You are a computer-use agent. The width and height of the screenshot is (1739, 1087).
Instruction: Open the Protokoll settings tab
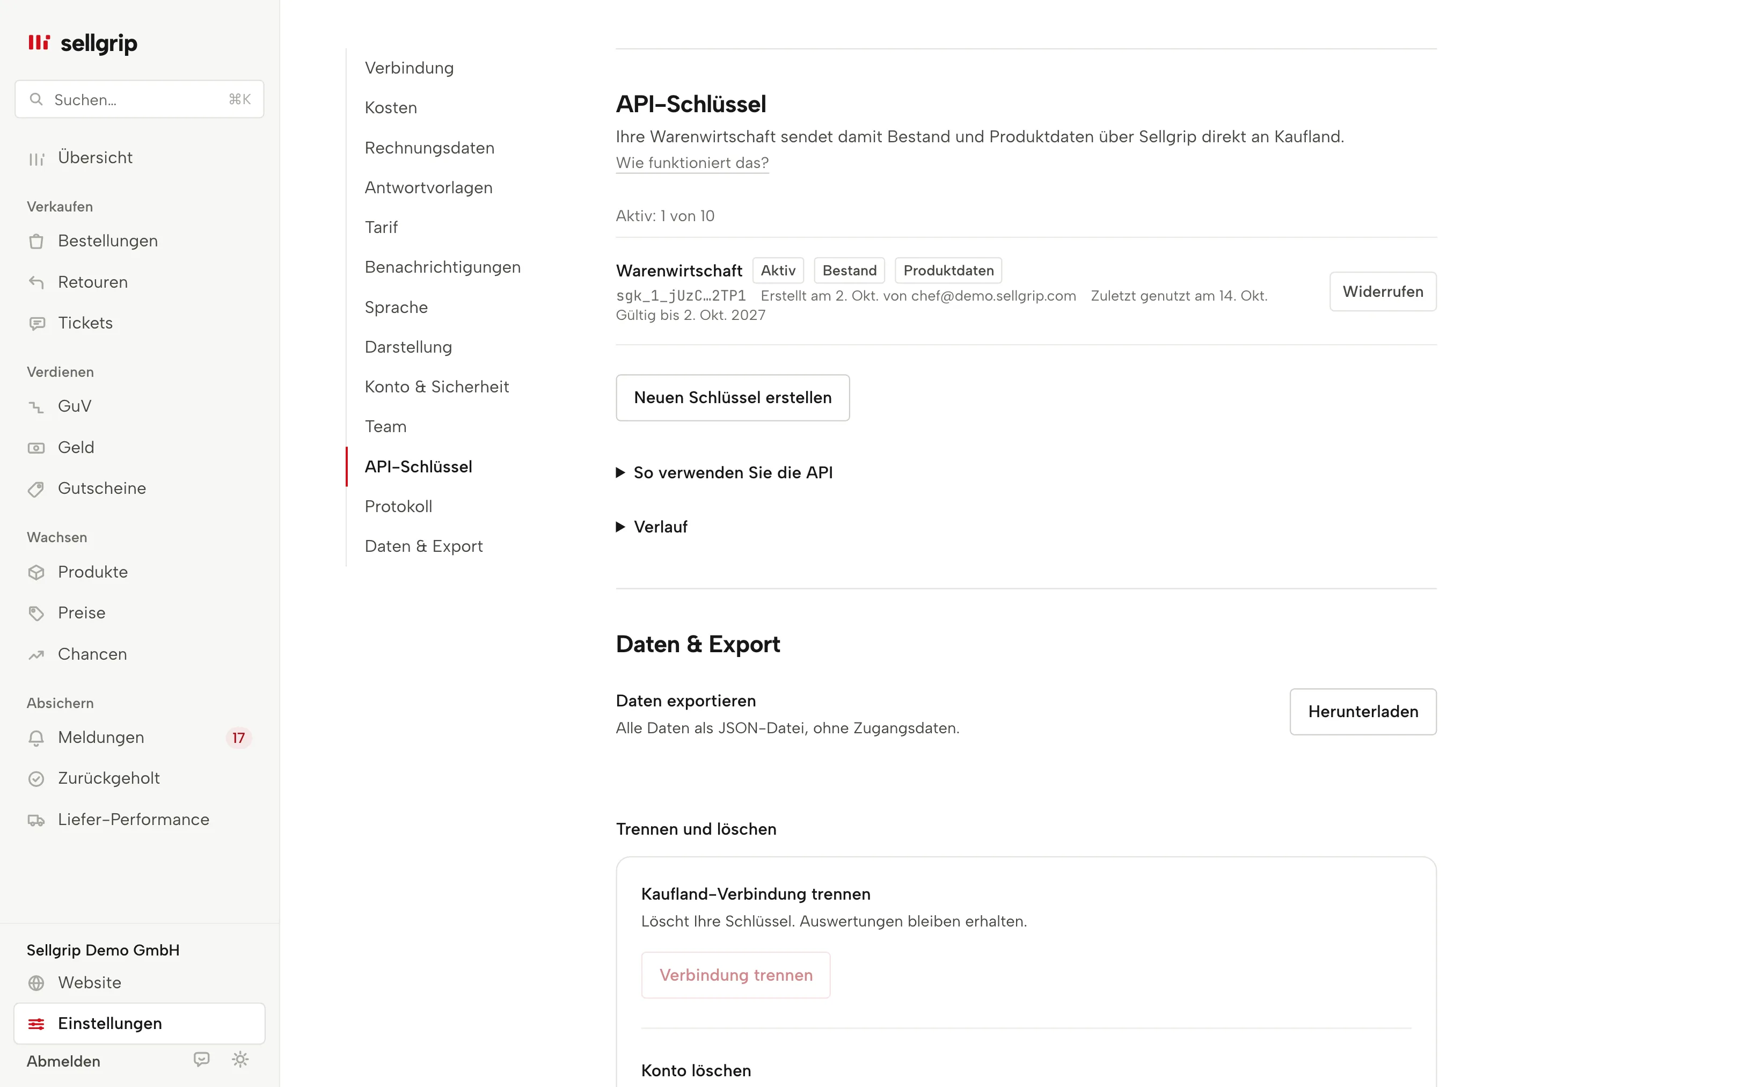point(398,506)
